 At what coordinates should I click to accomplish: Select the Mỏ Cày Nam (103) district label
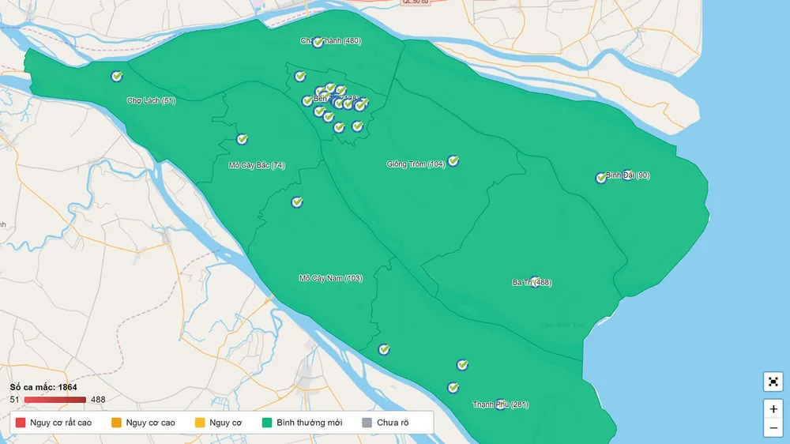tap(330, 278)
